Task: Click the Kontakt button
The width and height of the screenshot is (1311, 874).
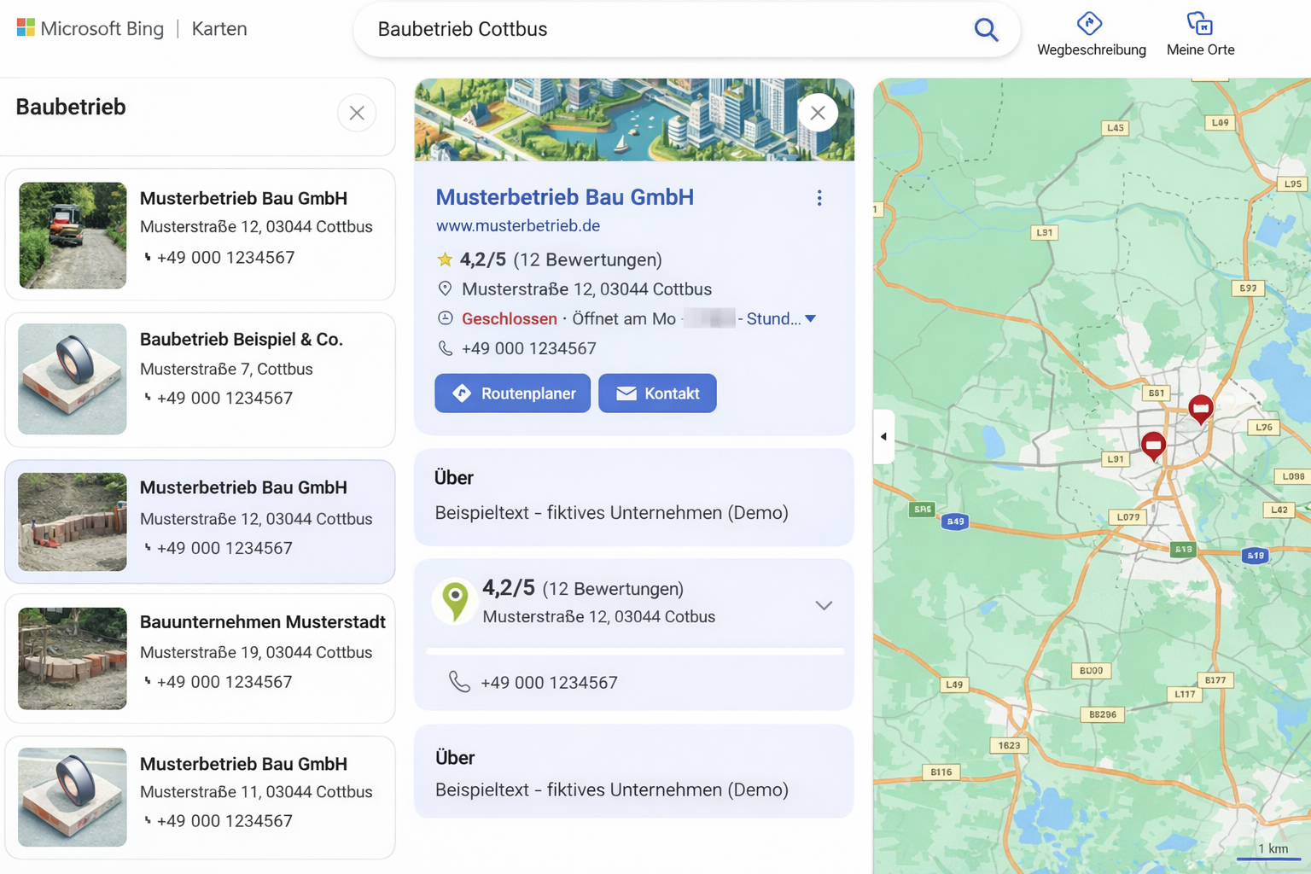Action: pyautogui.click(x=657, y=393)
